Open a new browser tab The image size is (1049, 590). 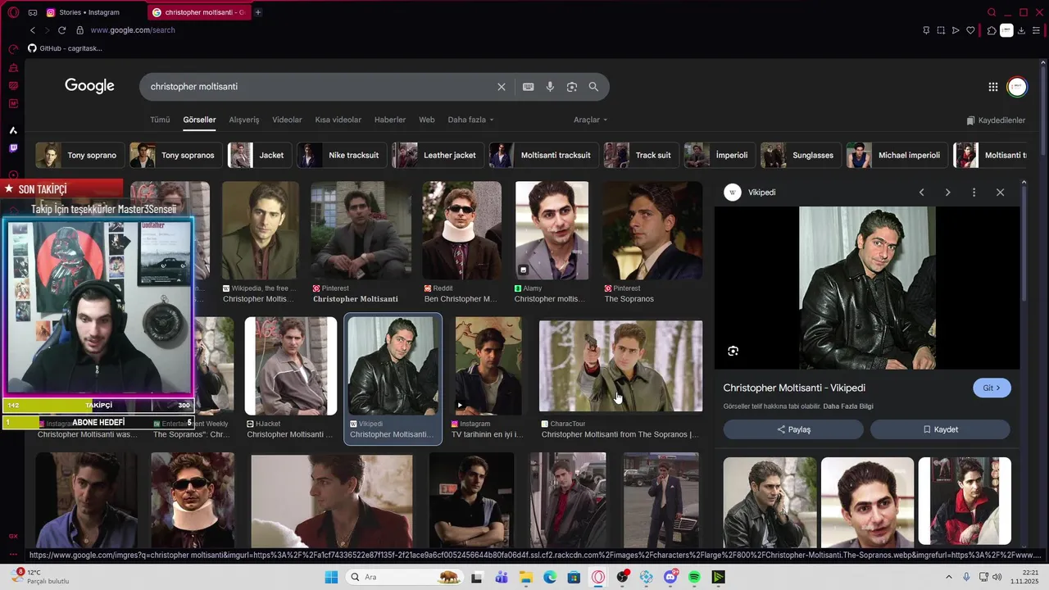(x=258, y=12)
